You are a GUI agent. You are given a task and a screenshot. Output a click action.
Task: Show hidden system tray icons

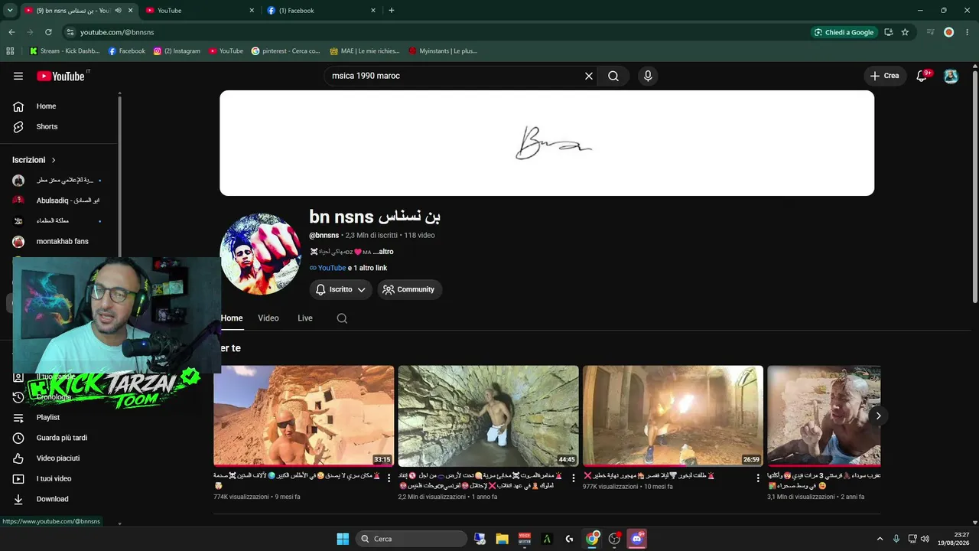(880, 539)
